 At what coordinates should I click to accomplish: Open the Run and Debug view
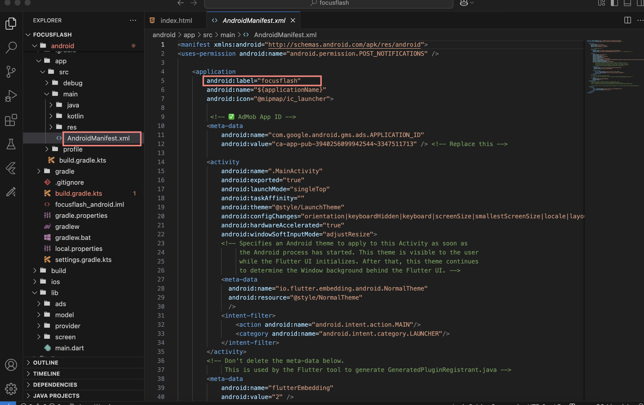point(11,96)
